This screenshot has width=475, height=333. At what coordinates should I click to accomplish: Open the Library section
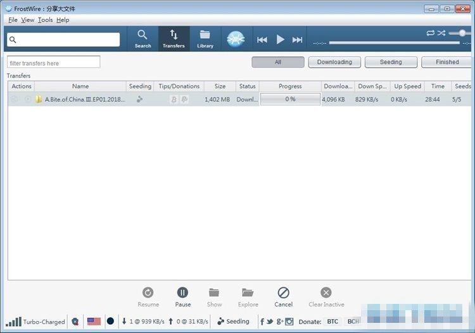(x=205, y=39)
